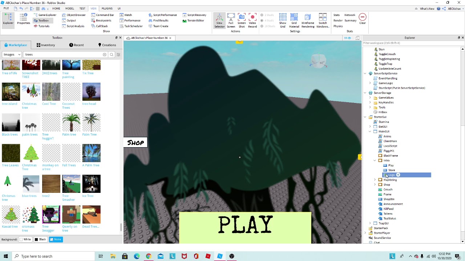Take a Screen Shot
Screen dimensions: 465x261
pos(242,21)
